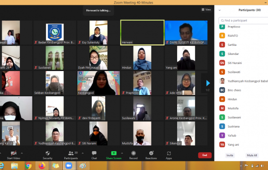
Task: Focus the Find a participant search box
Action: coord(244,21)
